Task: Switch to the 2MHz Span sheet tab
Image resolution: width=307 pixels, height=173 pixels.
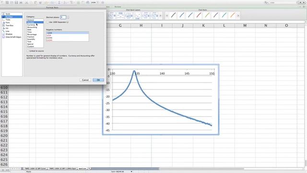Action: (x=63, y=169)
